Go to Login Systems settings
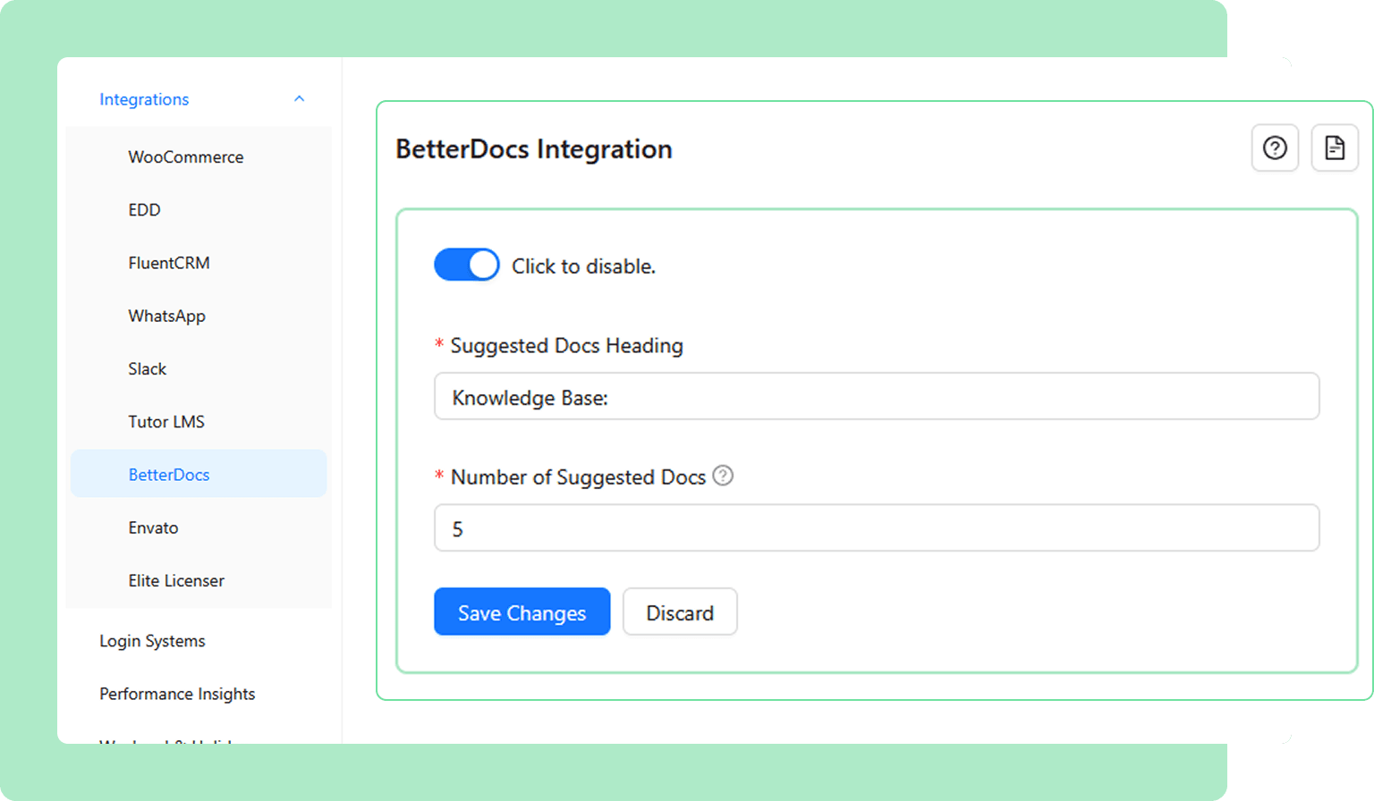 pos(152,641)
